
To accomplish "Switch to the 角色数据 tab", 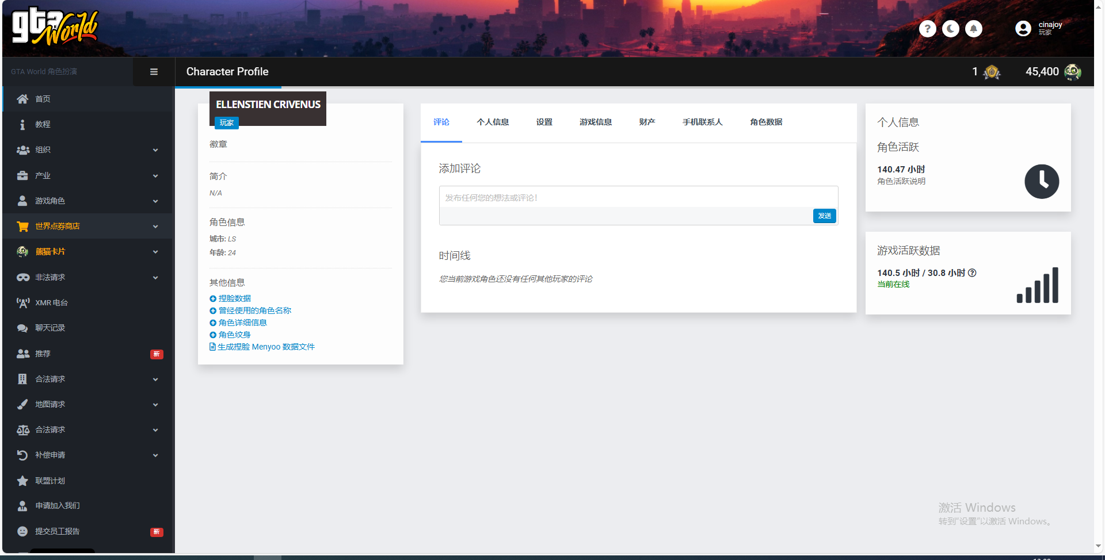I will [766, 122].
